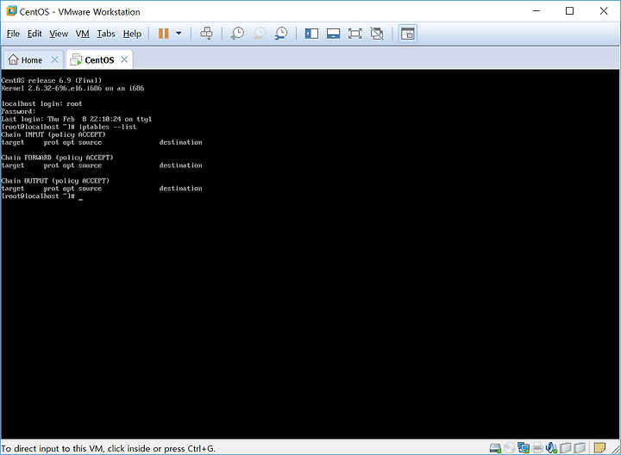Open hard disk device status icon
The image size is (621, 455).
[495, 448]
